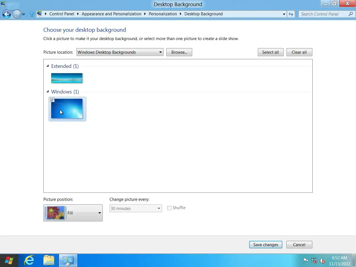
Task: Toggle the Shuffle checkbox
Action: 169,208
